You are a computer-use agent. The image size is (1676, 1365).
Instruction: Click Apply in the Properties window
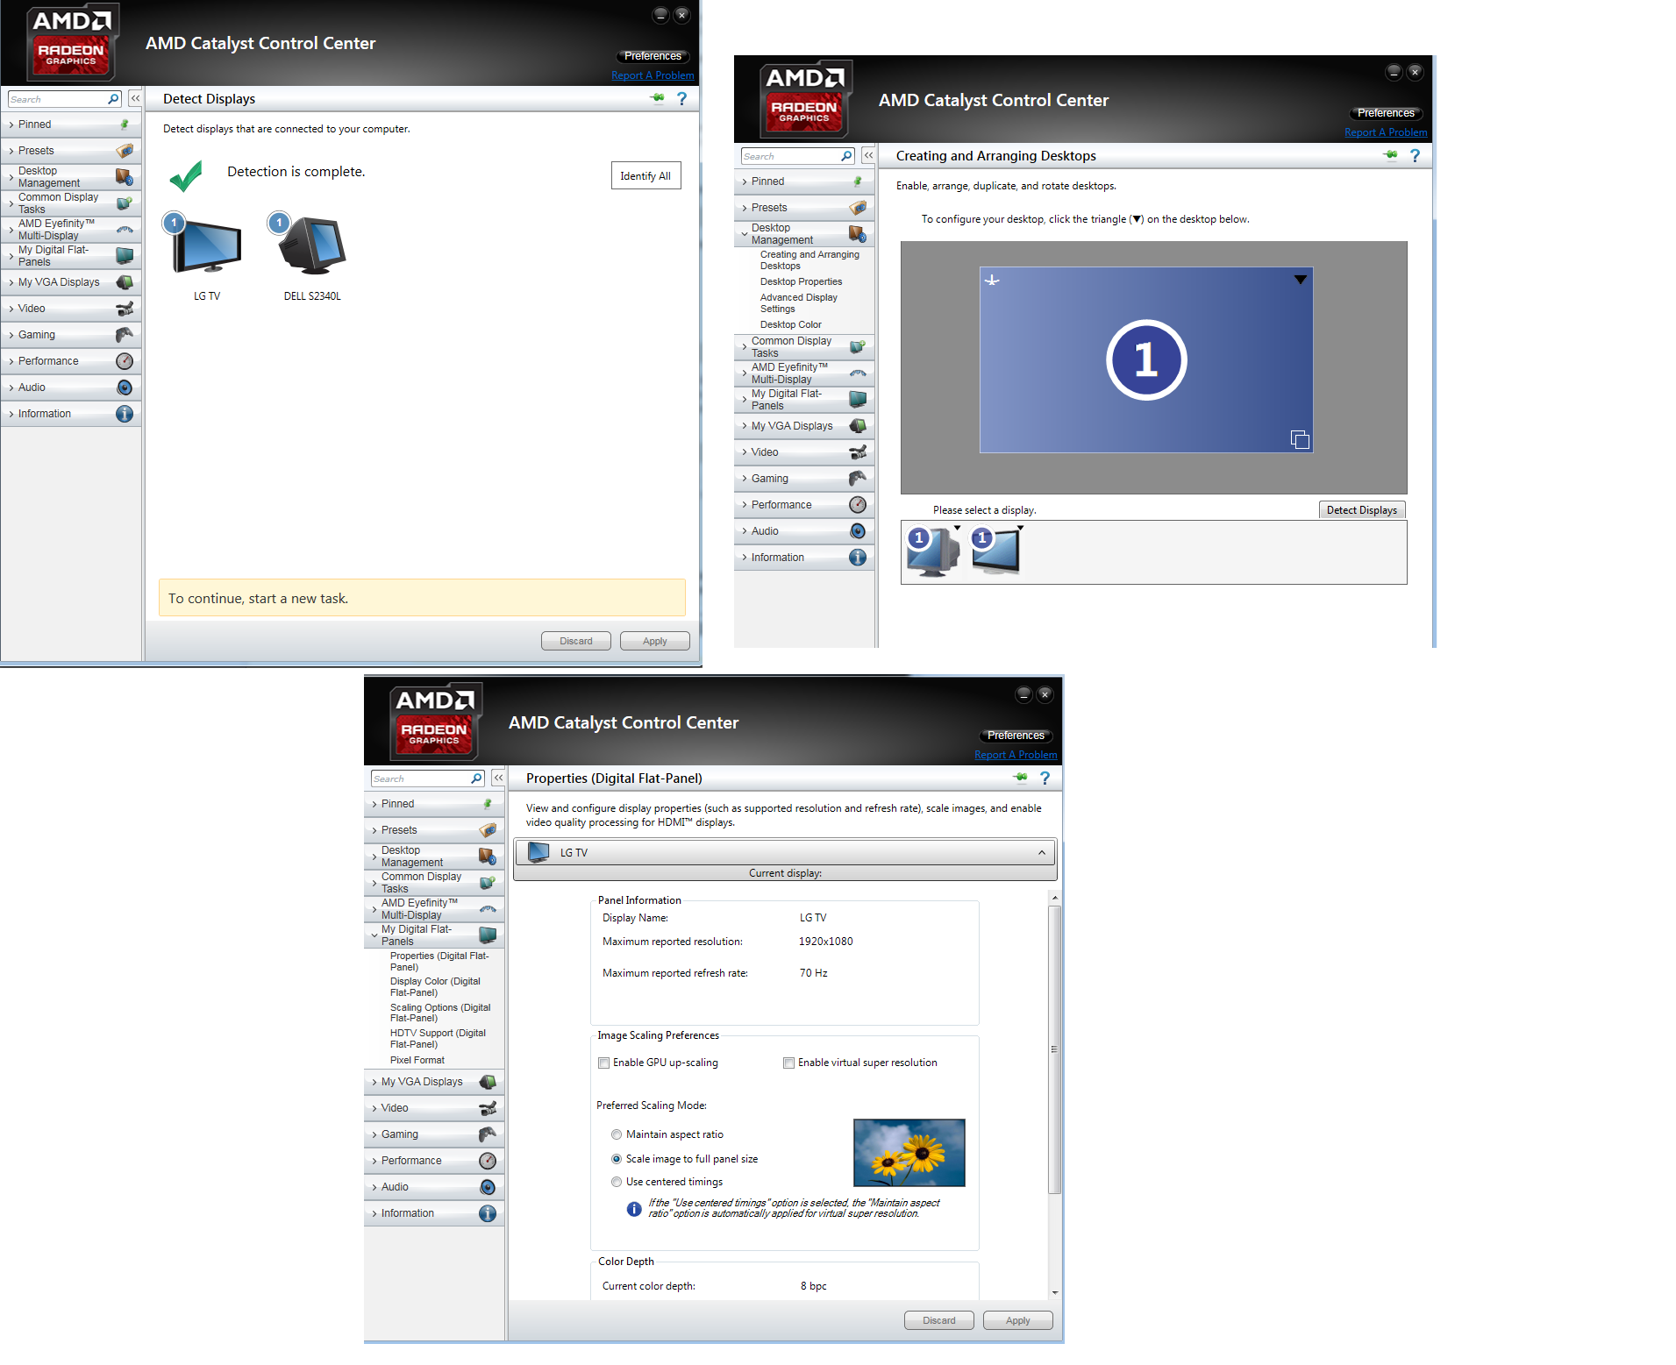(x=1017, y=1320)
